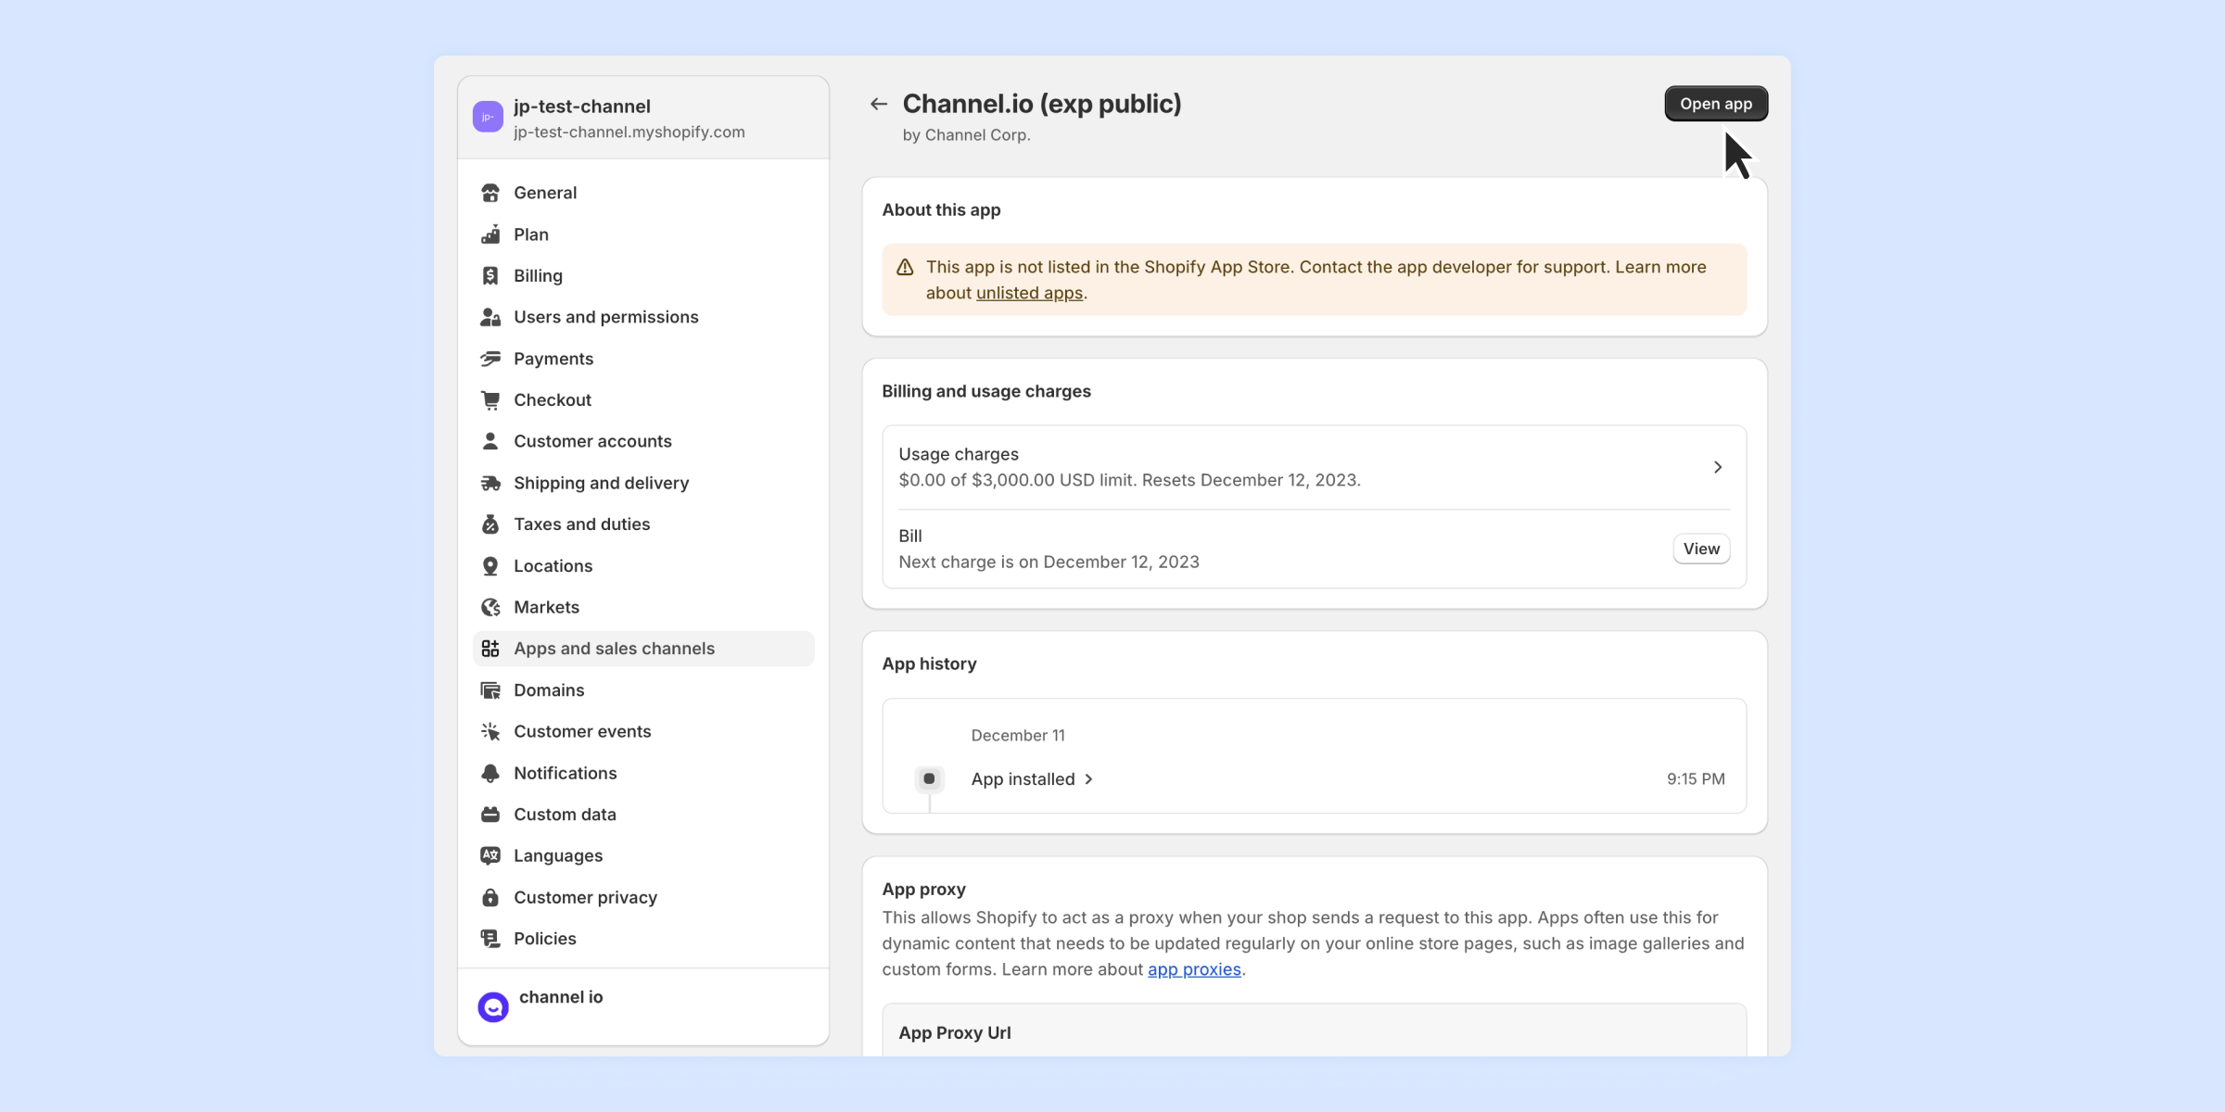The image size is (2225, 1112).
Task: Go to Taxes and duties settings
Action: (581, 524)
